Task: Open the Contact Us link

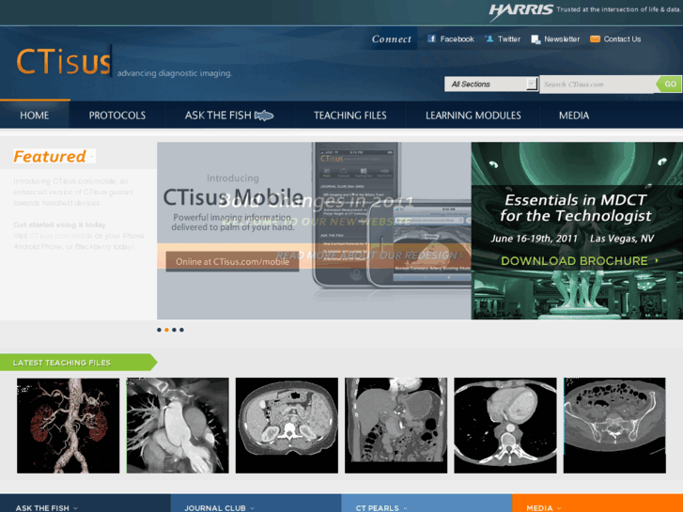Action: 622,39
